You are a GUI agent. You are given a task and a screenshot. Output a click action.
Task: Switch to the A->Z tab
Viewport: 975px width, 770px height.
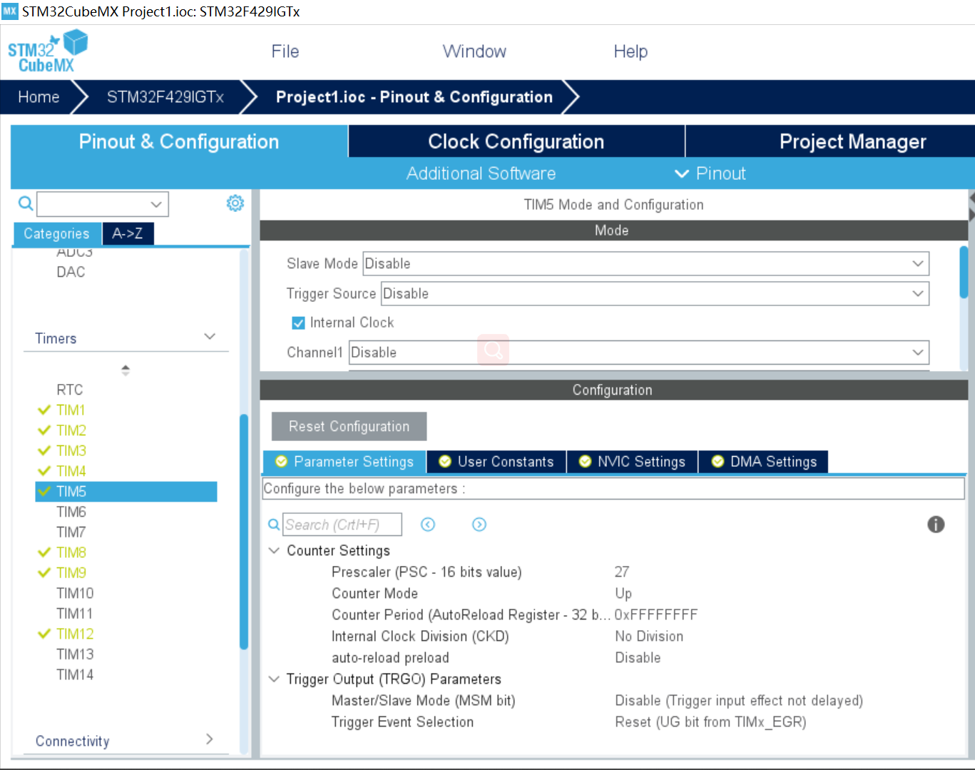[x=128, y=233]
